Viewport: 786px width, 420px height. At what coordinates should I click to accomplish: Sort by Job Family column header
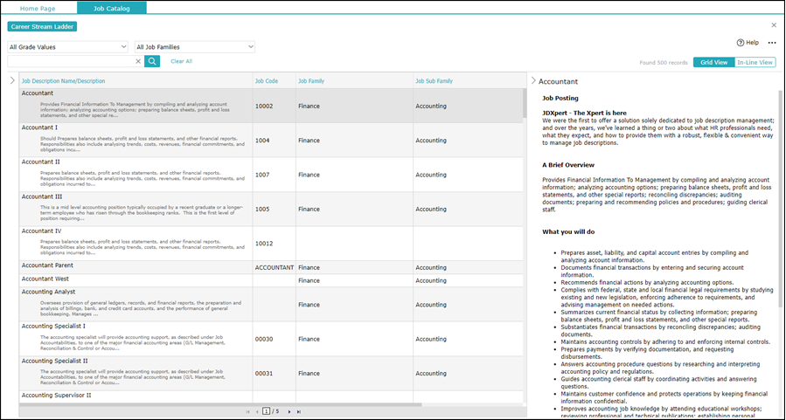[x=311, y=80]
